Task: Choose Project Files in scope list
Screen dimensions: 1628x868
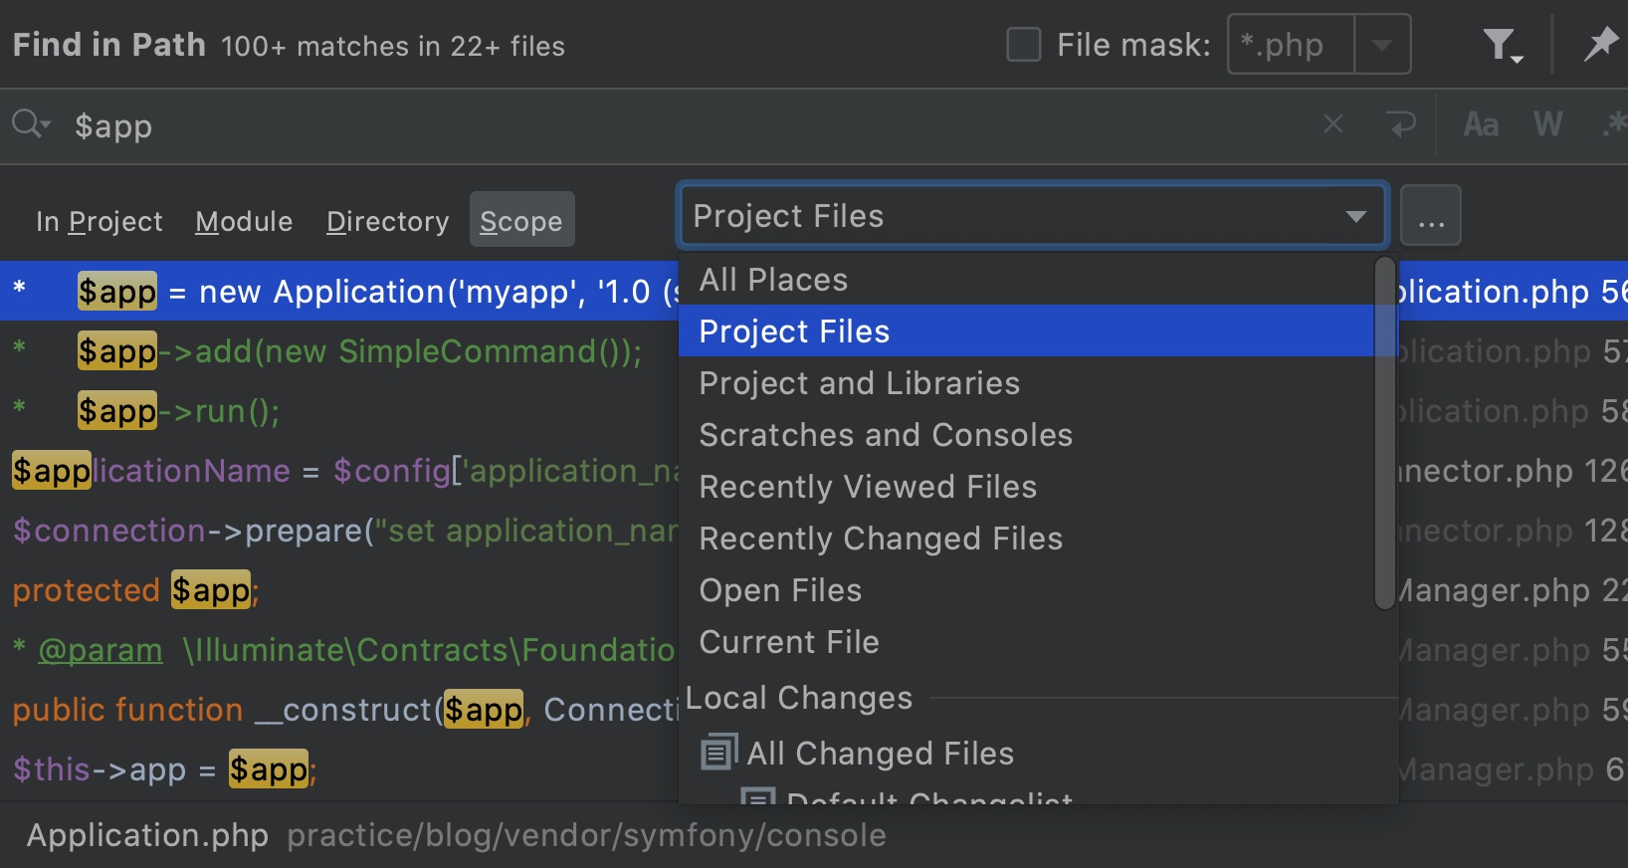Action: pos(1027,331)
